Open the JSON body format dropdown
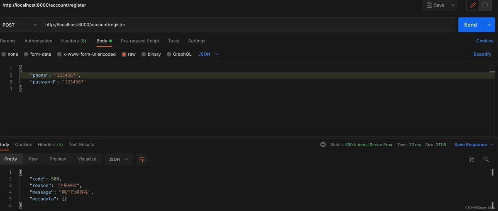The width and height of the screenshot is (498, 211). [x=208, y=54]
